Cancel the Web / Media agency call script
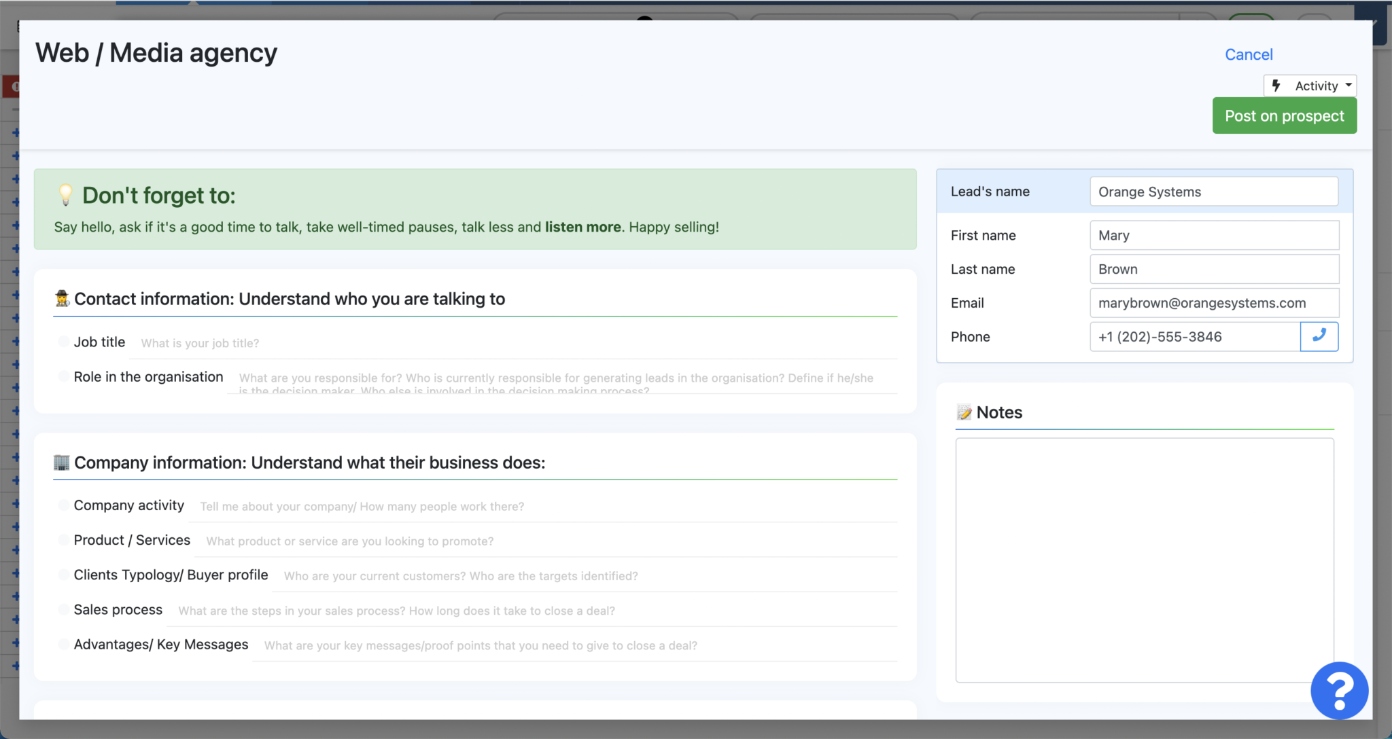This screenshot has width=1392, height=739. (1249, 54)
